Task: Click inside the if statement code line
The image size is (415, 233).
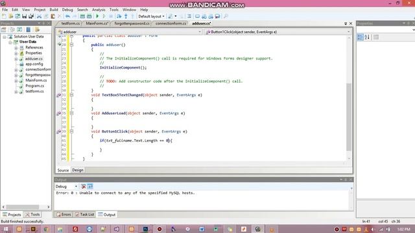Action: pos(136,141)
